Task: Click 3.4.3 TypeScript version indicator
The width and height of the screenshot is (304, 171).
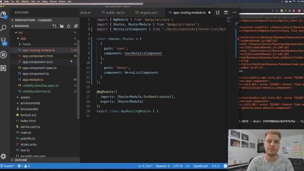Action: pos(215,166)
